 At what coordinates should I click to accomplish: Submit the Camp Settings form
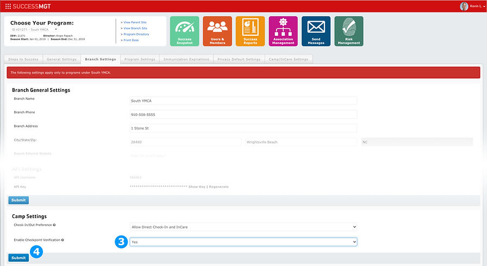(x=18, y=258)
